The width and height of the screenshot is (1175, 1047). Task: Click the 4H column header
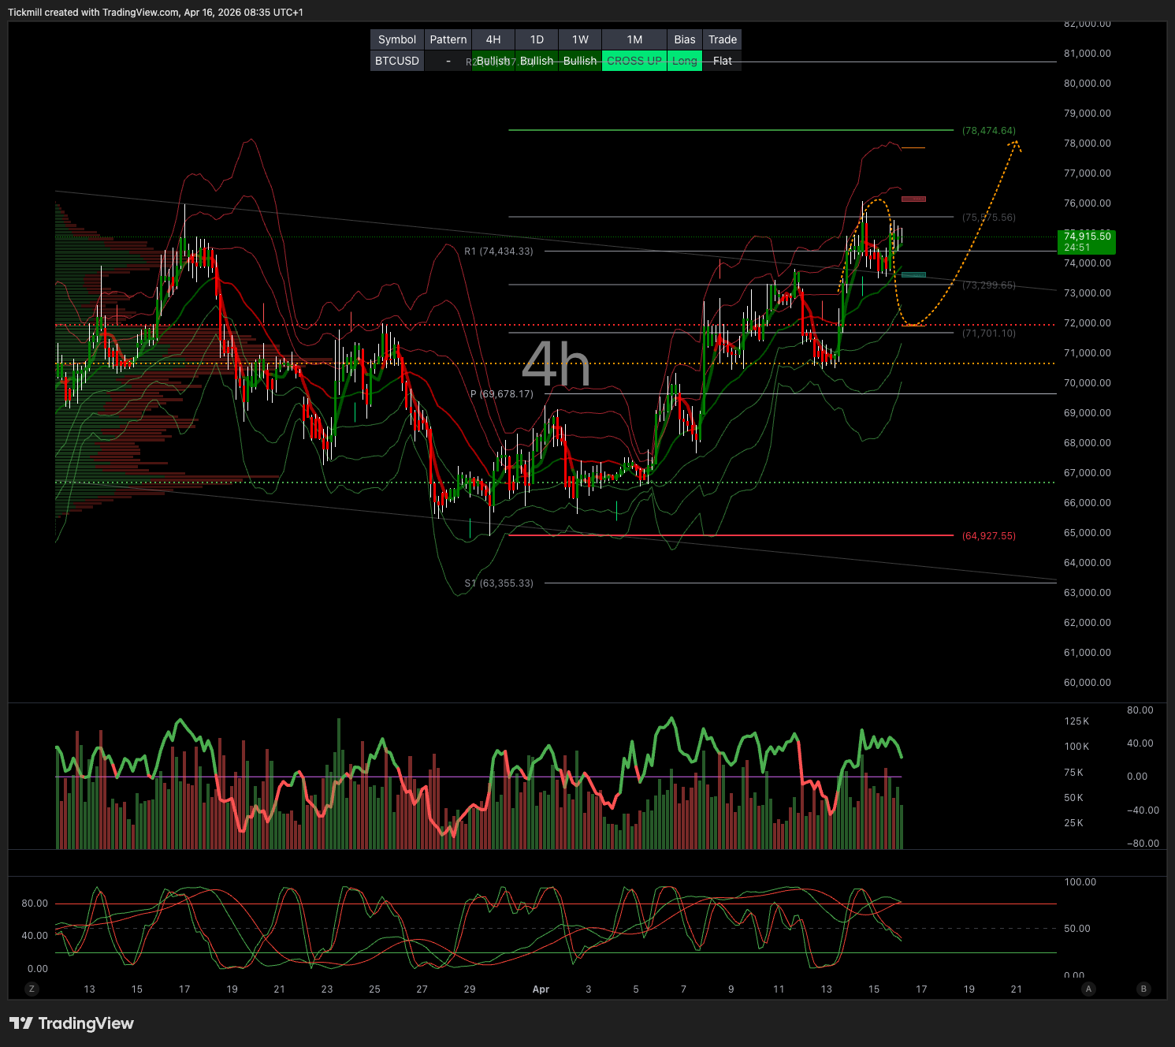click(x=493, y=39)
